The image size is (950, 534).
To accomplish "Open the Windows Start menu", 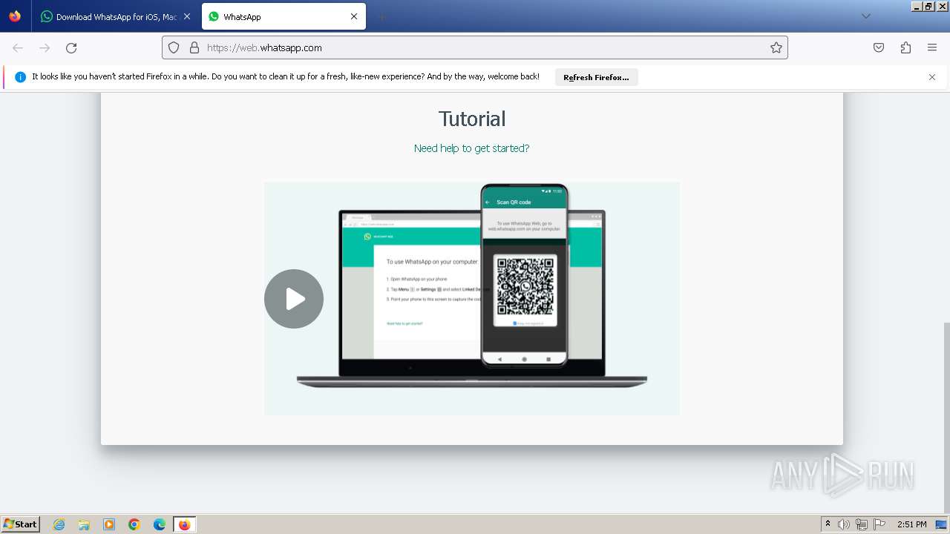I will [20, 524].
